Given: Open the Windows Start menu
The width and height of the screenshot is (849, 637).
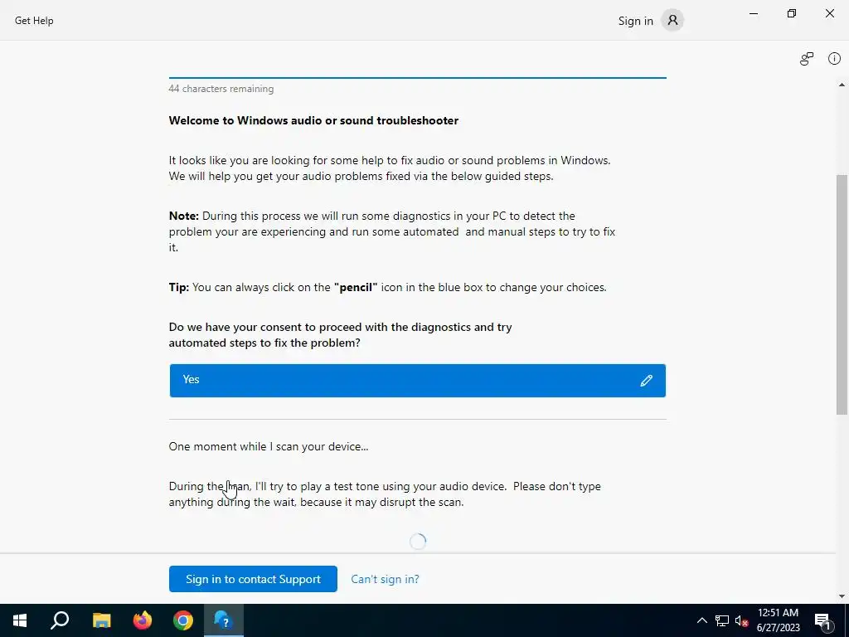Looking at the screenshot, I should click(20, 620).
